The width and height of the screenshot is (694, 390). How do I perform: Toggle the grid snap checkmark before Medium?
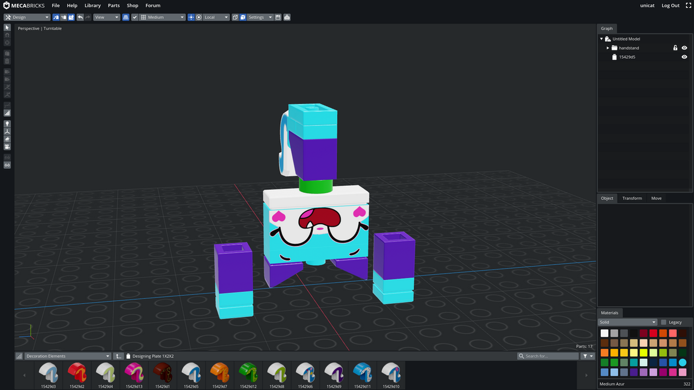click(134, 17)
